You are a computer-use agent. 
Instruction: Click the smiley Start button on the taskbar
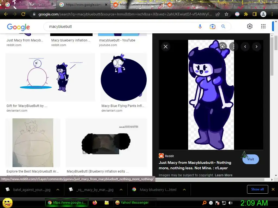pyautogui.click(x=7, y=203)
